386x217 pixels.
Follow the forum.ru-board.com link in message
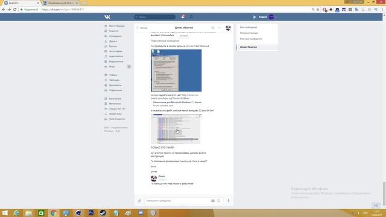[174, 96]
